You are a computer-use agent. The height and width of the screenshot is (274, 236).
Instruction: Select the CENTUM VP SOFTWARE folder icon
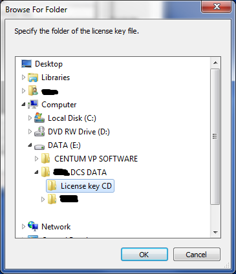46,159
